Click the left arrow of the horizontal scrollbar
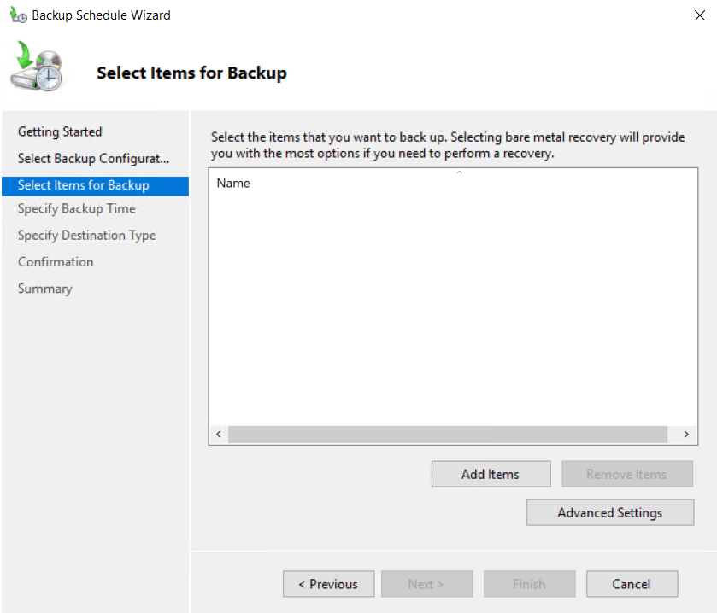Image resolution: width=717 pixels, height=613 pixels. (x=219, y=435)
